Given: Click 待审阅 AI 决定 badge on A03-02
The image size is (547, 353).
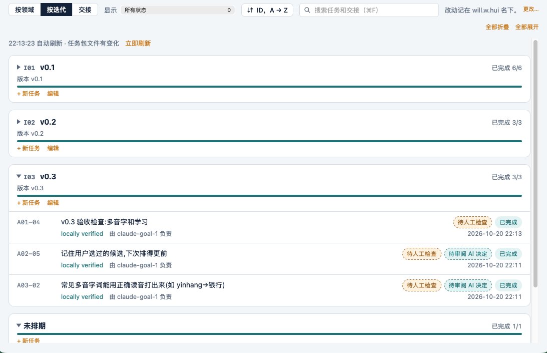Looking at the screenshot, I should (x=468, y=285).
